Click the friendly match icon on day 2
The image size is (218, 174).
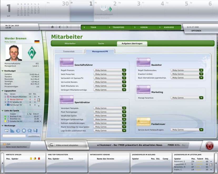click(103, 8)
